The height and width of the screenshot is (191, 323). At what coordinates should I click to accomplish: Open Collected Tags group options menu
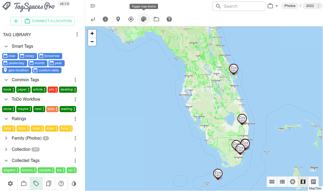75,161
